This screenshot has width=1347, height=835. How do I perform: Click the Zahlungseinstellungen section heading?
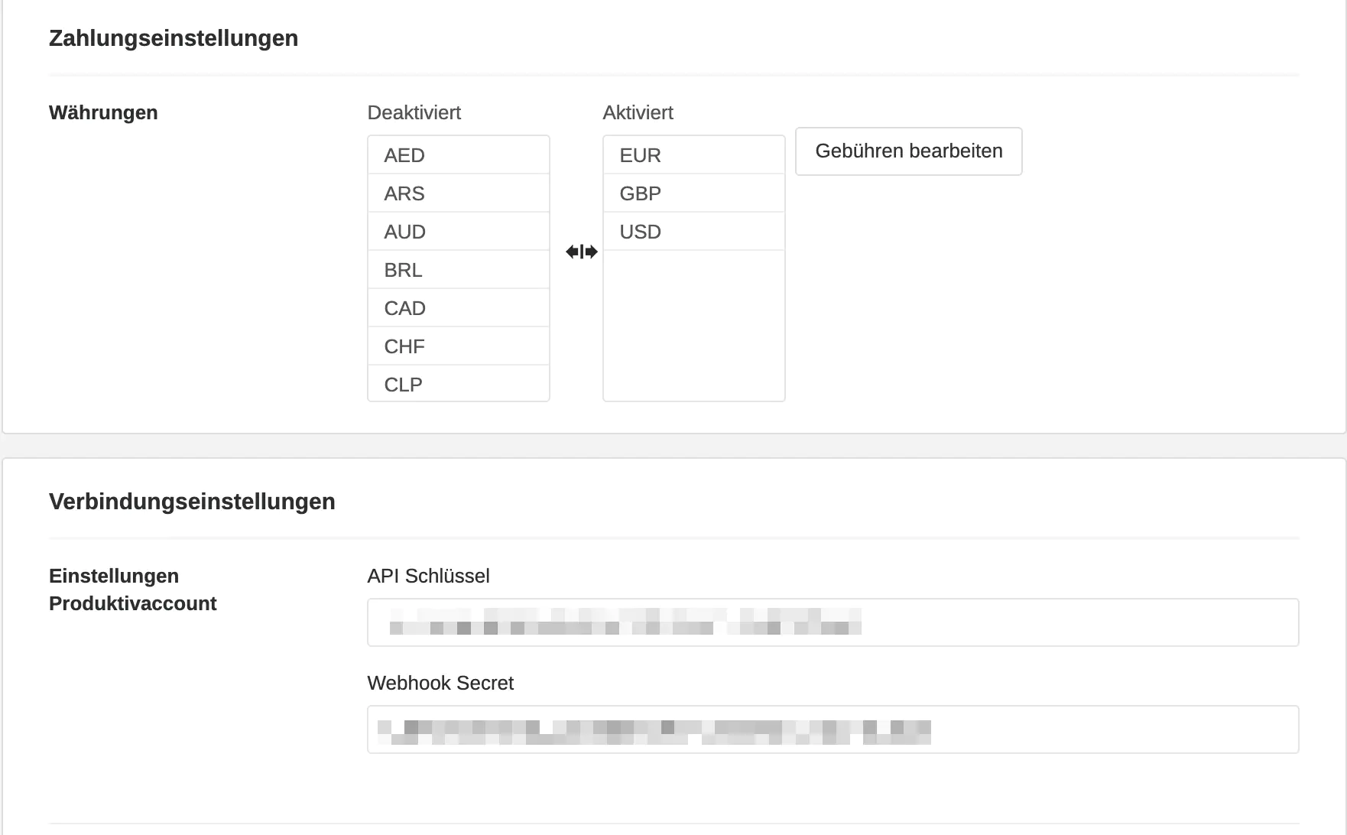[174, 38]
